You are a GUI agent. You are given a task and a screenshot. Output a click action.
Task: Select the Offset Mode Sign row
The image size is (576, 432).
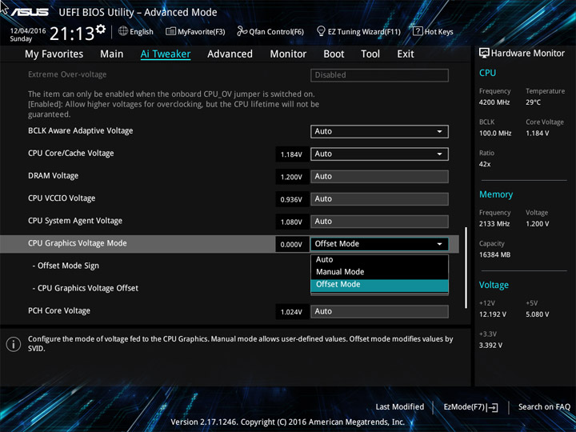pyautogui.click(x=66, y=266)
